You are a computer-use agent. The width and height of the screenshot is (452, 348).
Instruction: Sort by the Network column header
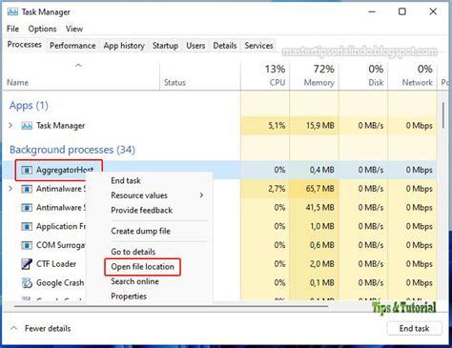pos(412,75)
